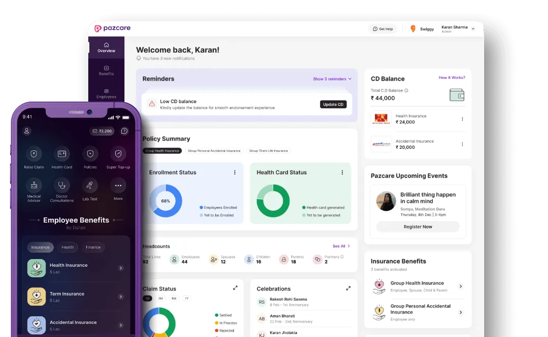Expand the Claim Status card
Screen dimensions: 548x337
pos(235,288)
